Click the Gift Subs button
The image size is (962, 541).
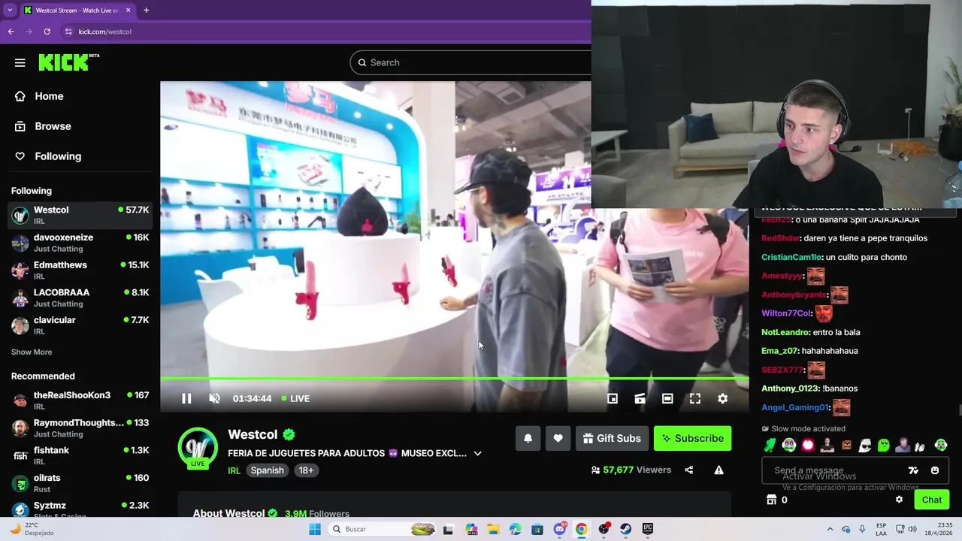pyautogui.click(x=612, y=438)
